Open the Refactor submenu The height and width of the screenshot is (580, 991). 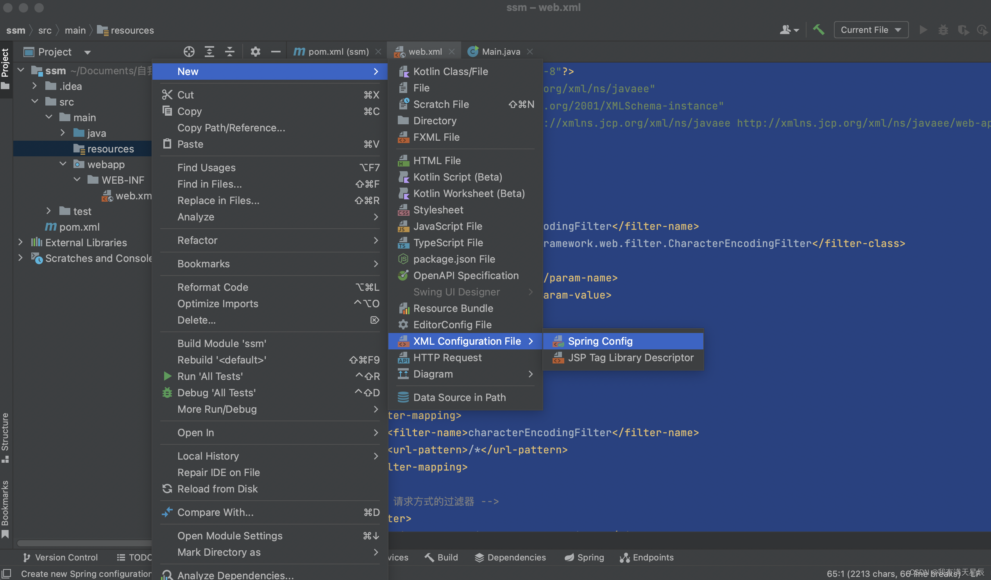coord(270,240)
